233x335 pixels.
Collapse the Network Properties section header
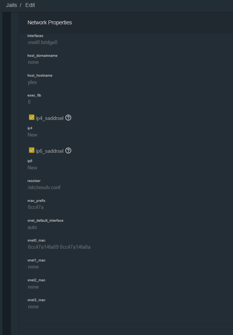pos(49,22)
